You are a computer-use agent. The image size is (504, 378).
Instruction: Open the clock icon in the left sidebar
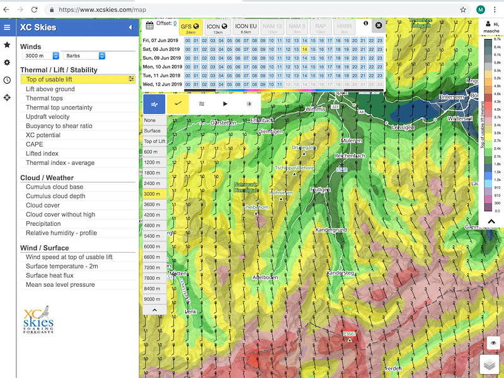click(x=7, y=81)
